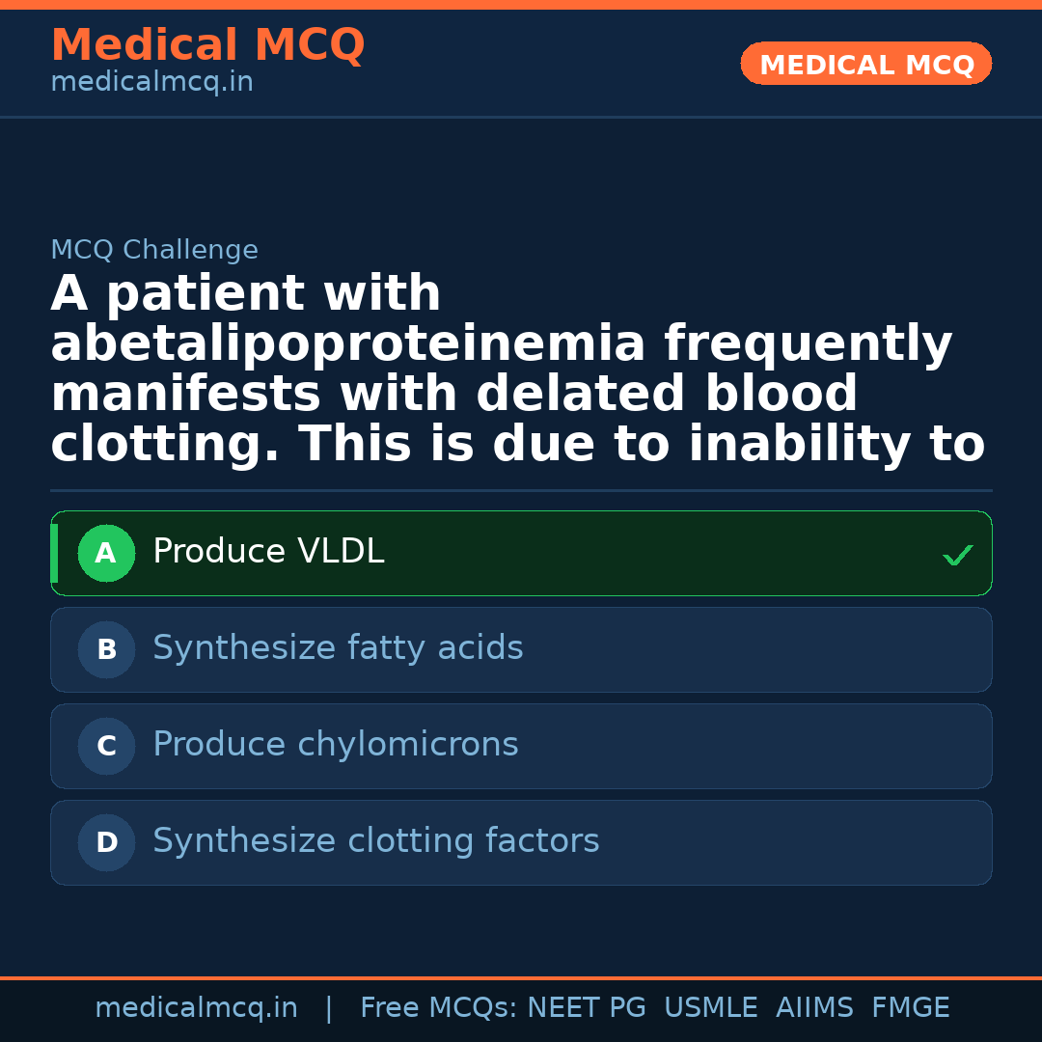Click the orange MEDICAL MCQ badge
This screenshot has height=1042, width=1042.
tap(866, 65)
